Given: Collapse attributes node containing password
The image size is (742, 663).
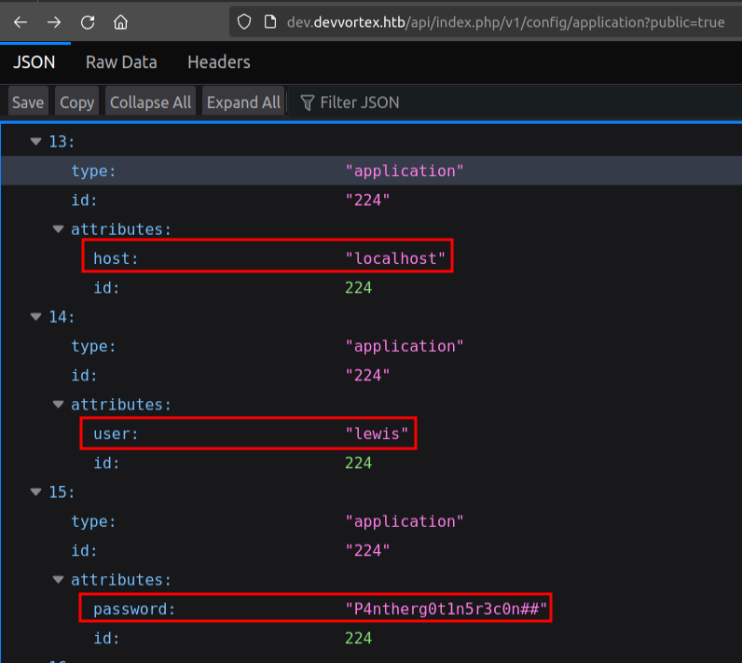Looking at the screenshot, I should (60, 580).
